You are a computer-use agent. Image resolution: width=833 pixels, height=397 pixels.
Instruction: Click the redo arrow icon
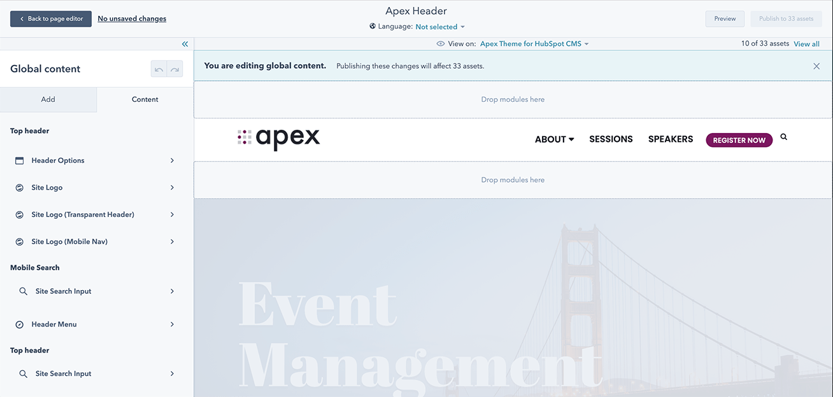point(174,69)
